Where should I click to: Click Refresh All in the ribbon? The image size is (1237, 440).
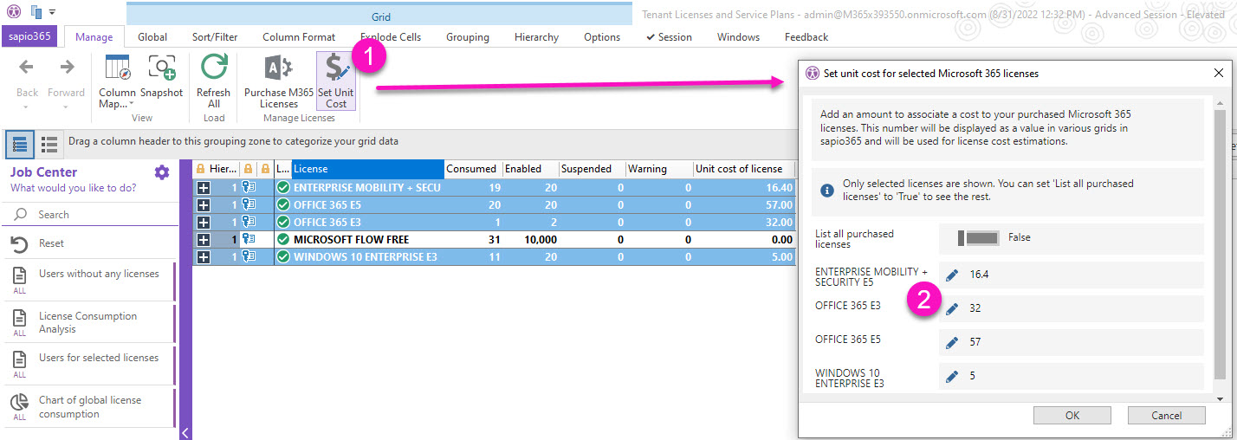coord(213,81)
